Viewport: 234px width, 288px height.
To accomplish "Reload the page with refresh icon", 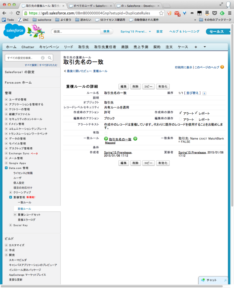I will [18, 13].
